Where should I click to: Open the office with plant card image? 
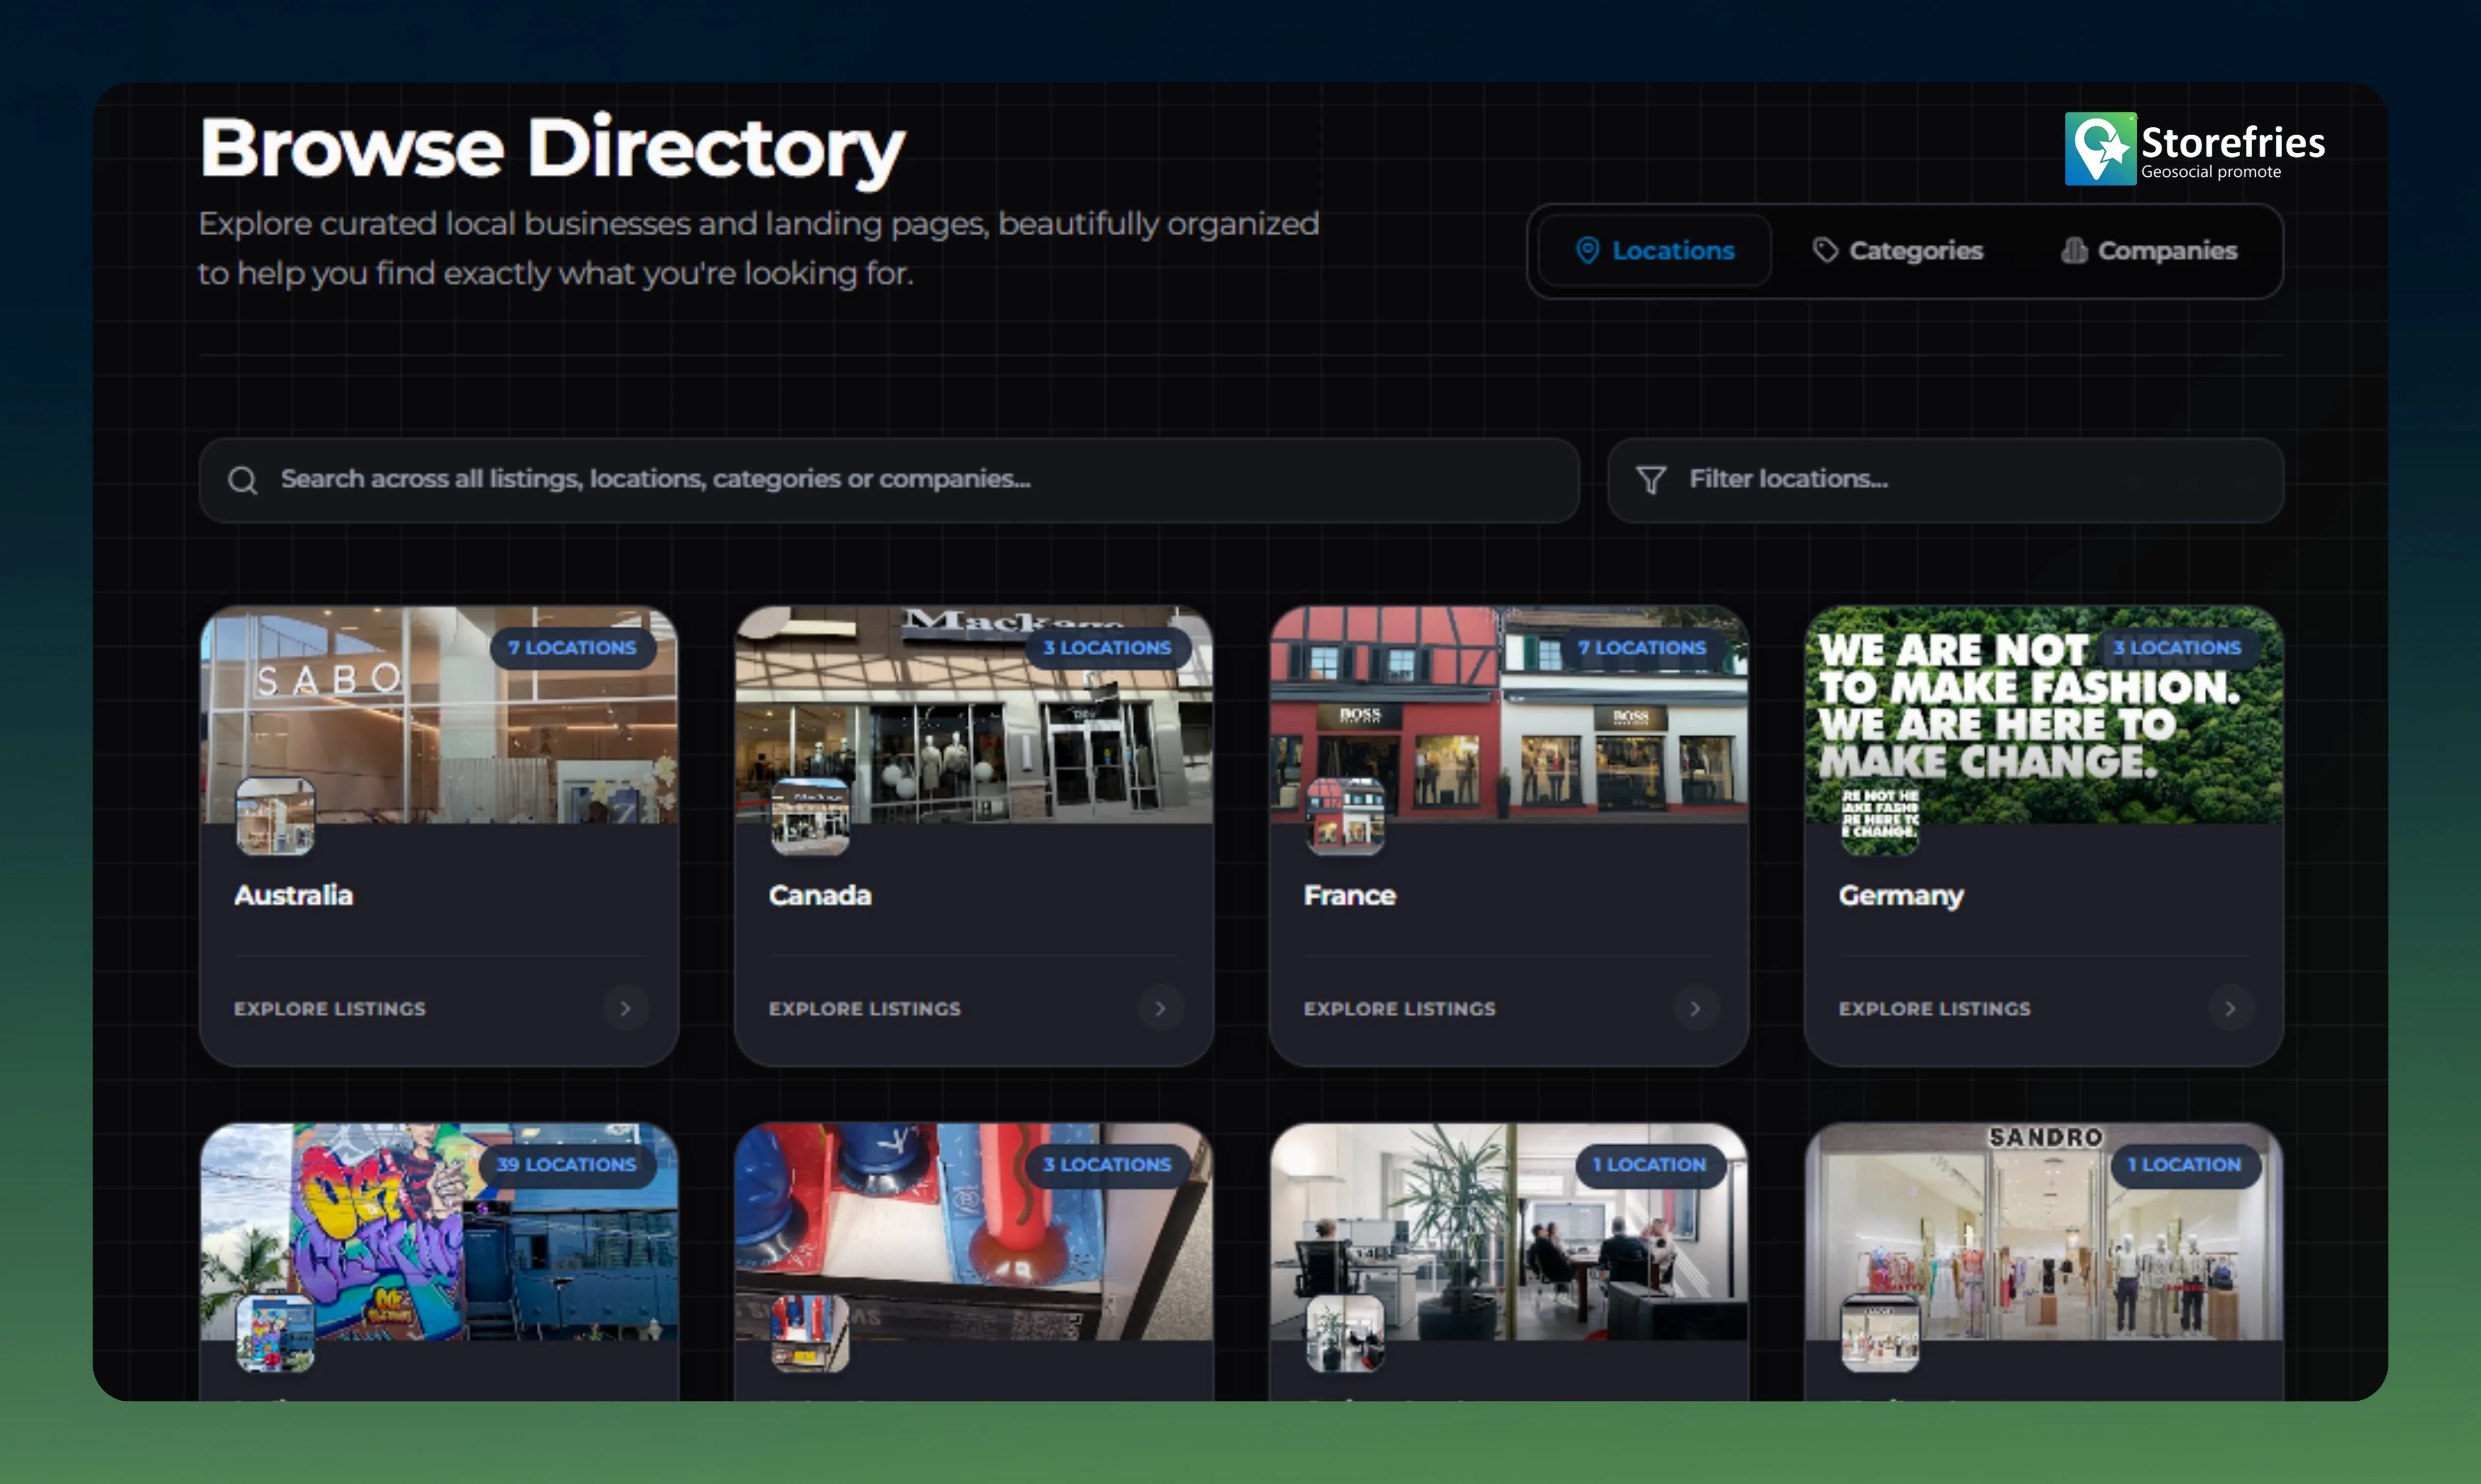tap(1509, 1232)
